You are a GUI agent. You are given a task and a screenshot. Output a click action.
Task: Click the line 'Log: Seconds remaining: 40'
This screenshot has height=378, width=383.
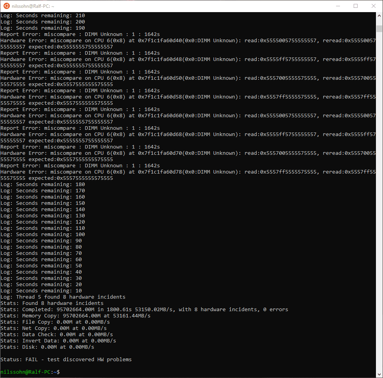coord(41,272)
